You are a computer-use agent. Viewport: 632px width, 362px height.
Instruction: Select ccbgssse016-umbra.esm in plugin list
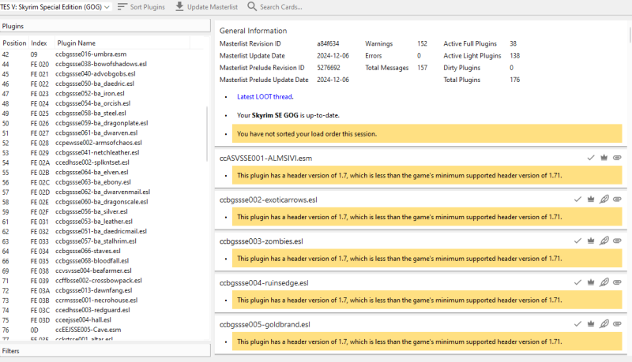click(92, 54)
